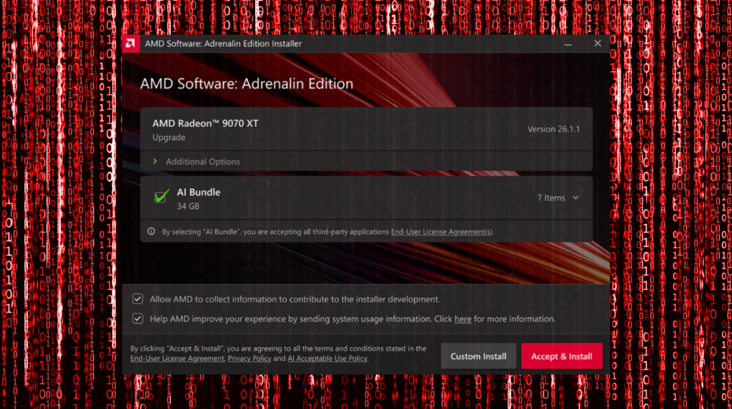Open the AI Bundle End-User License Agreement(s) link
This screenshot has height=409, width=732.
tap(442, 232)
